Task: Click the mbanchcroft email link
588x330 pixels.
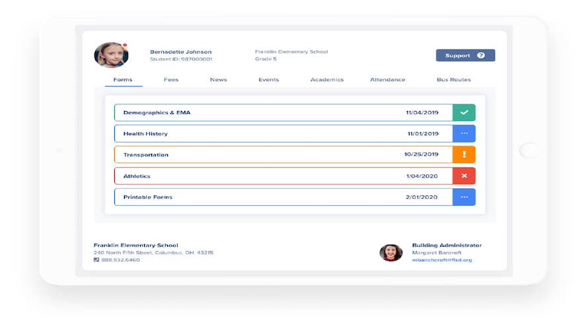Action: (442, 260)
